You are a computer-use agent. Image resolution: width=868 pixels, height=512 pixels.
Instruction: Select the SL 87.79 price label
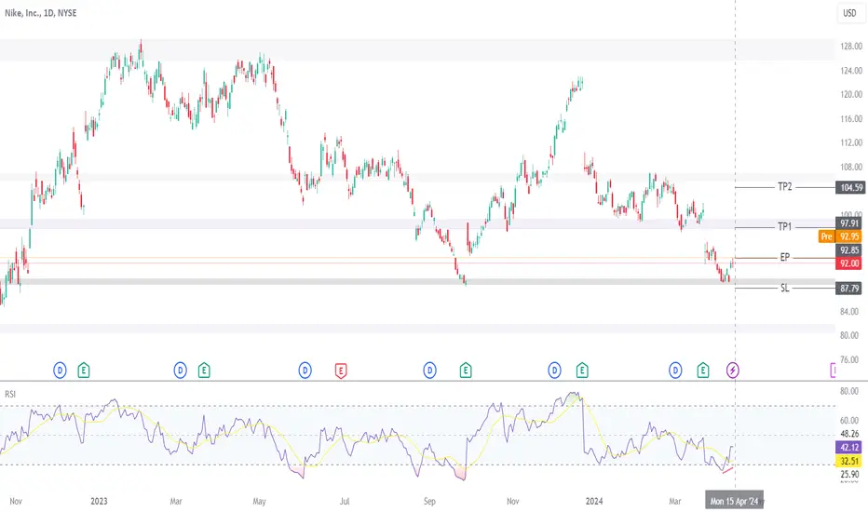pos(849,289)
